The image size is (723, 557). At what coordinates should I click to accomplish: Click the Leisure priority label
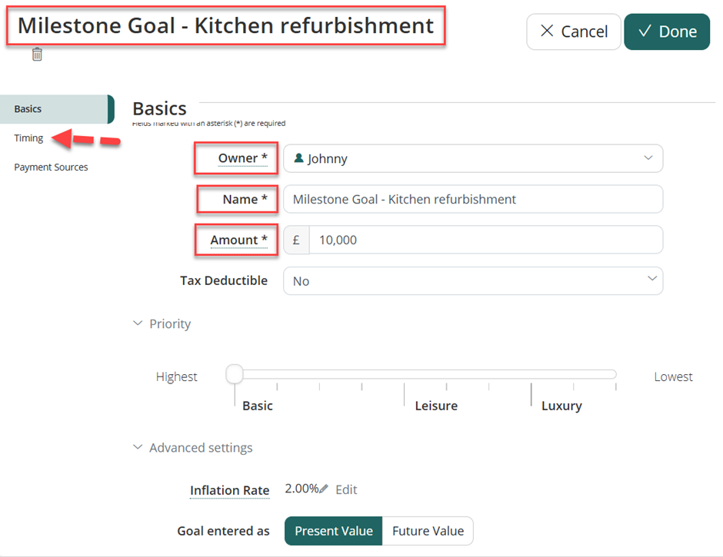[x=436, y=406]
